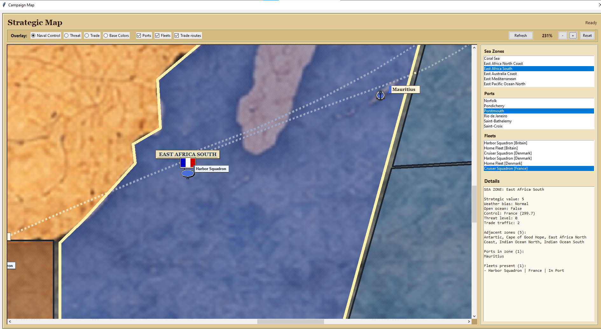Click the map horizontal scrollbar right arrow
This screenshot has width=601, height=329.
pos(469,321)
